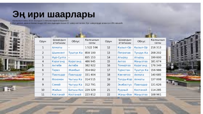
Task: Open the Чыгыш Ка region beside Семей
Action: click(75, 85)
